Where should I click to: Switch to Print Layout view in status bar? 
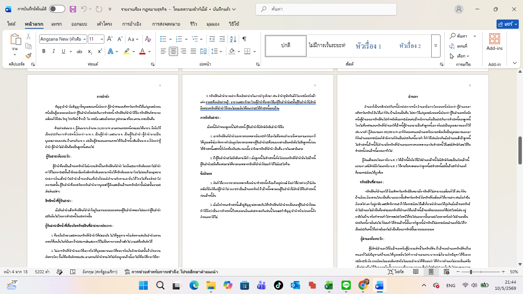pos(431,272)
